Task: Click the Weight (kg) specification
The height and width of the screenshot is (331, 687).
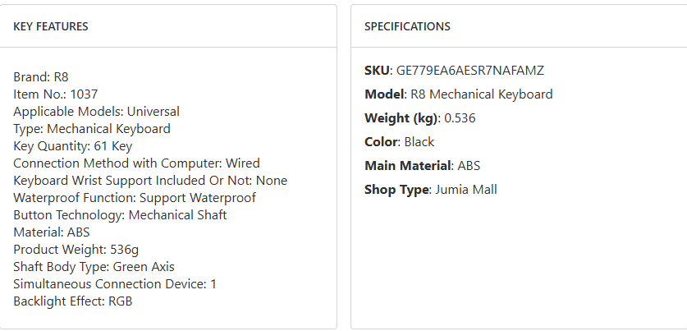Action: coord(419,118)
